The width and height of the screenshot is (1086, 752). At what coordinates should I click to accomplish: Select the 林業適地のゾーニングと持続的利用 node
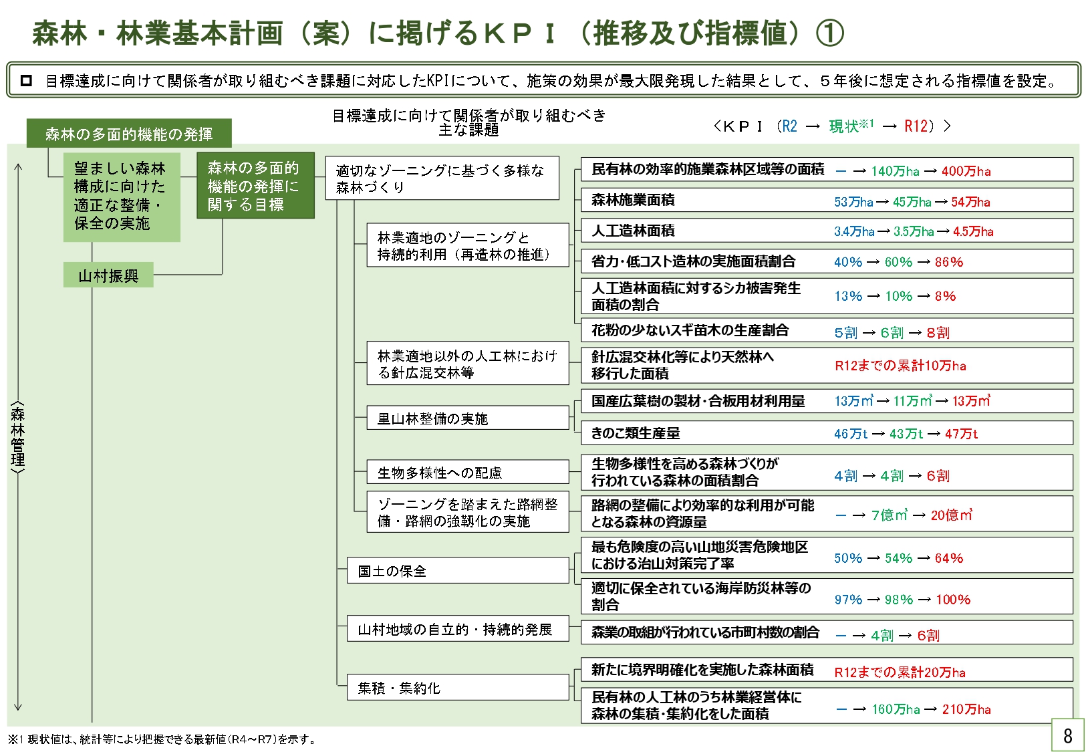[x=467, y=245]
